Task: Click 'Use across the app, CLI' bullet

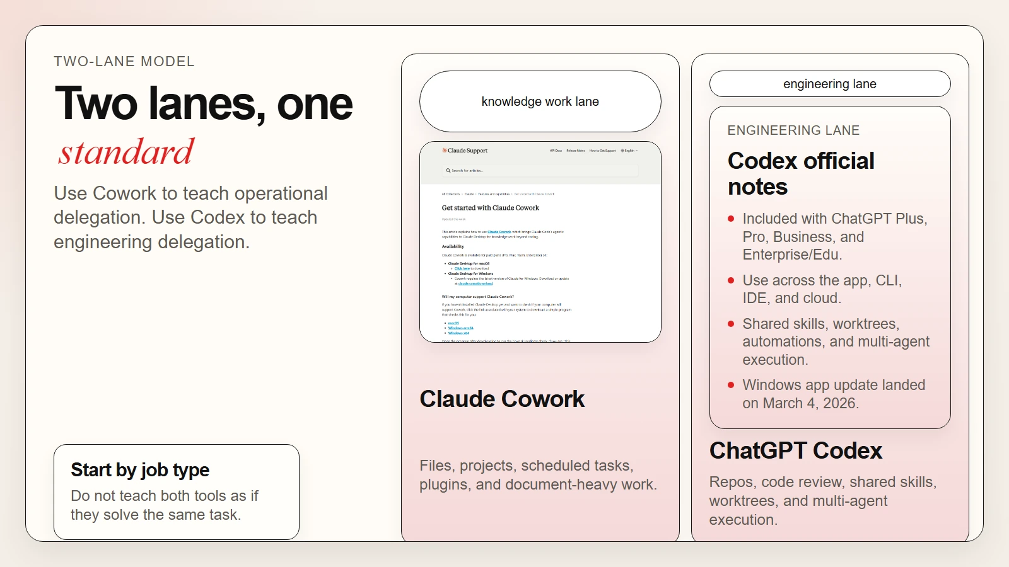Action: (x=822, y=289)
